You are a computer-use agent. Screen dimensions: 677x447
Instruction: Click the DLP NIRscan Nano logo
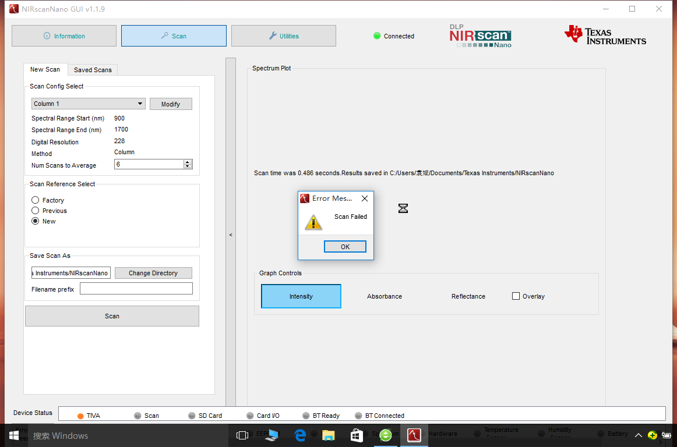point(480,36)
